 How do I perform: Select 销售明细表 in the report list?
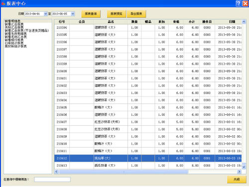tap(12, 21)
